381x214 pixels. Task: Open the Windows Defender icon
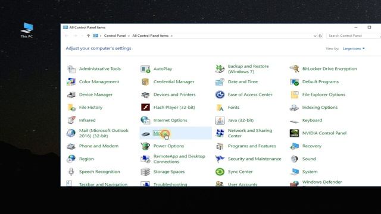[x=294, y=184]
